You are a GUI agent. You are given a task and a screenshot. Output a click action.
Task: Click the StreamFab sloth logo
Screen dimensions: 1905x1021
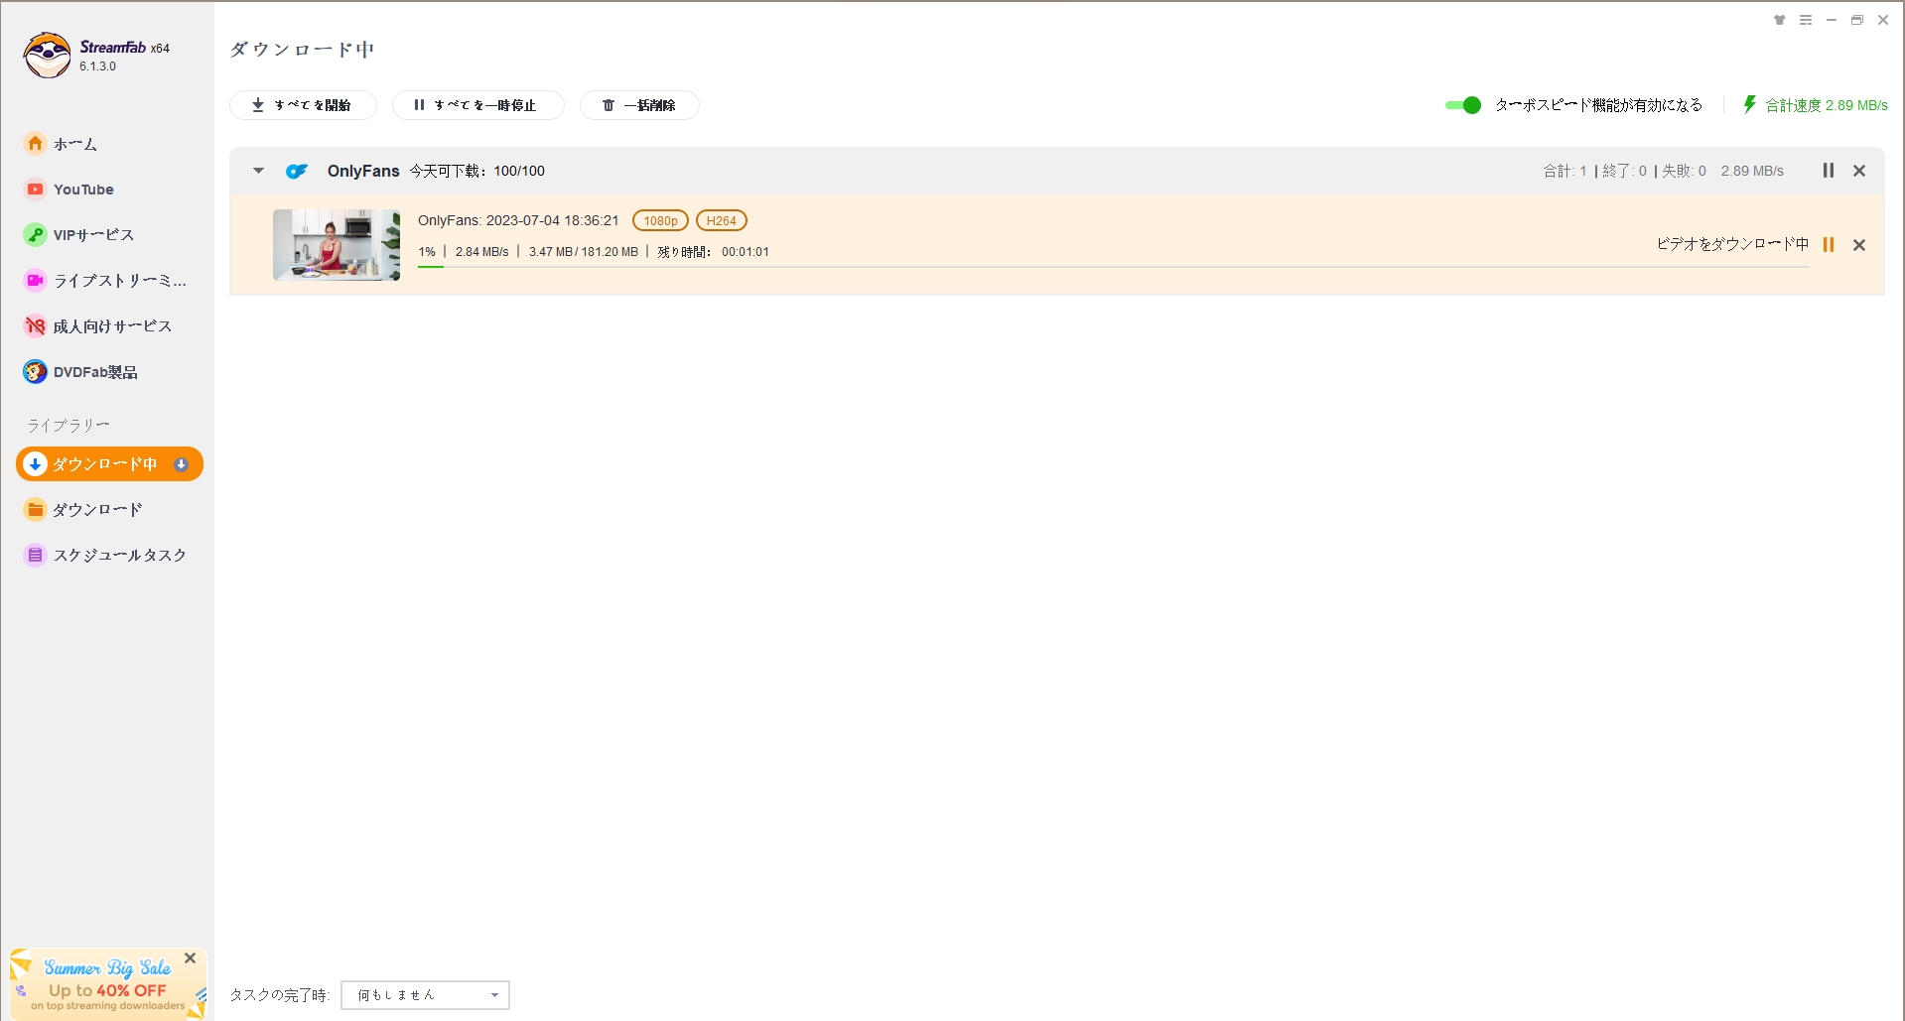coord(47,56)
